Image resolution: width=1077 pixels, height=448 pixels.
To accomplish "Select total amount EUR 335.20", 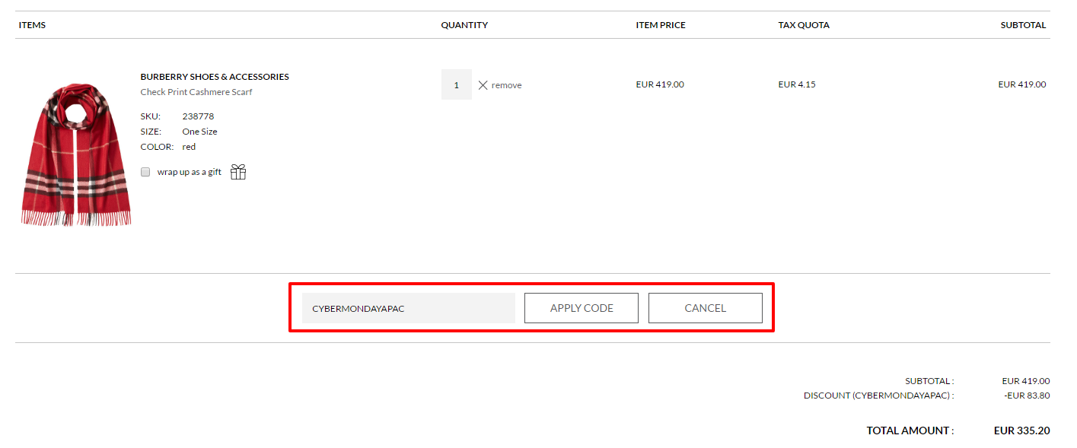I will [x=1021, y=431].
